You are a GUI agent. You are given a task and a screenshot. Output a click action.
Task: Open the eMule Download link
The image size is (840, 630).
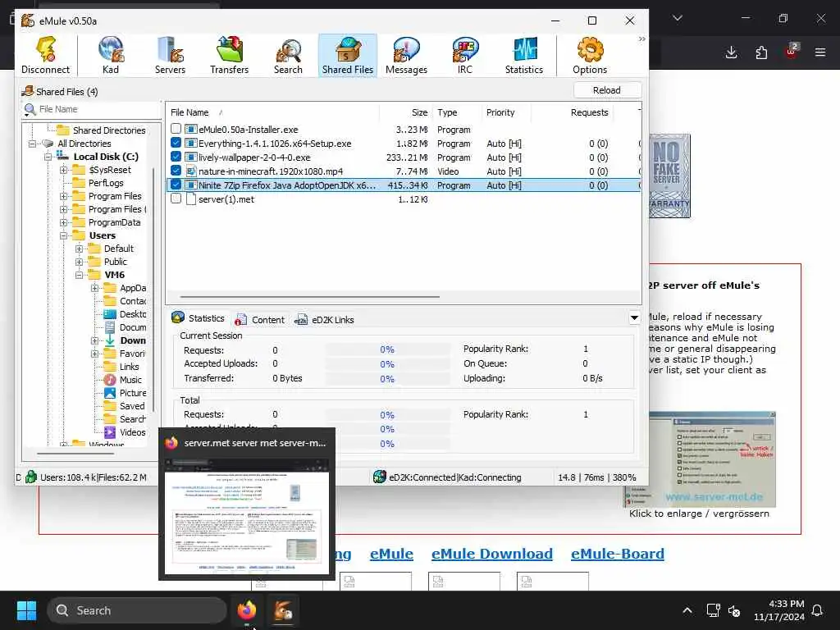(x=492, y=554)
